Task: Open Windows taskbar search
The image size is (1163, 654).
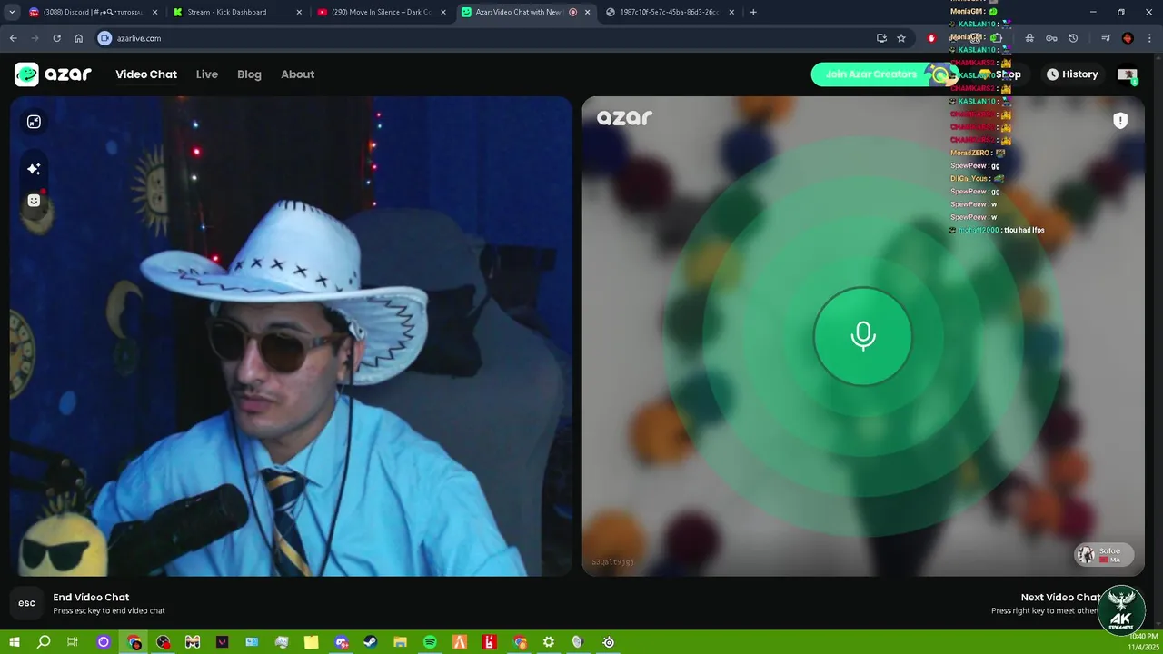Action: tap(44, 642)
